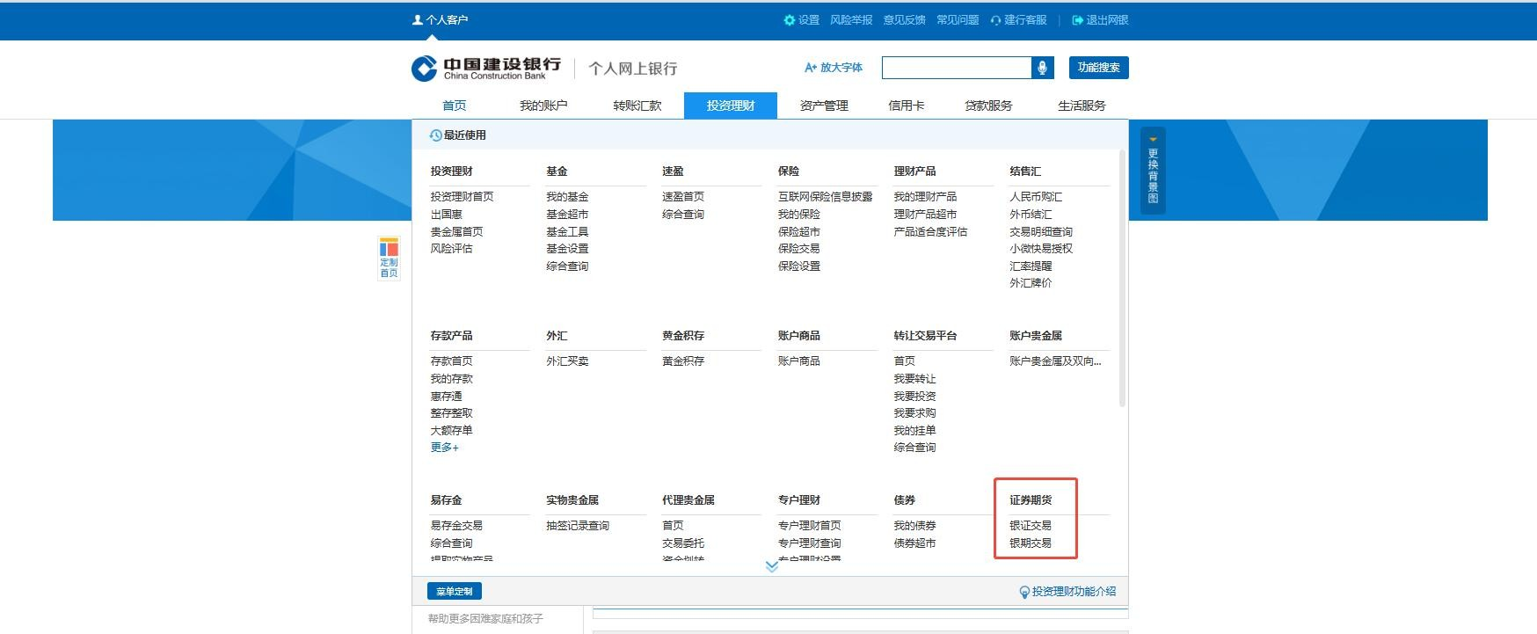Open 基金超市 link

pyautogui.click(x=567, y=215)
